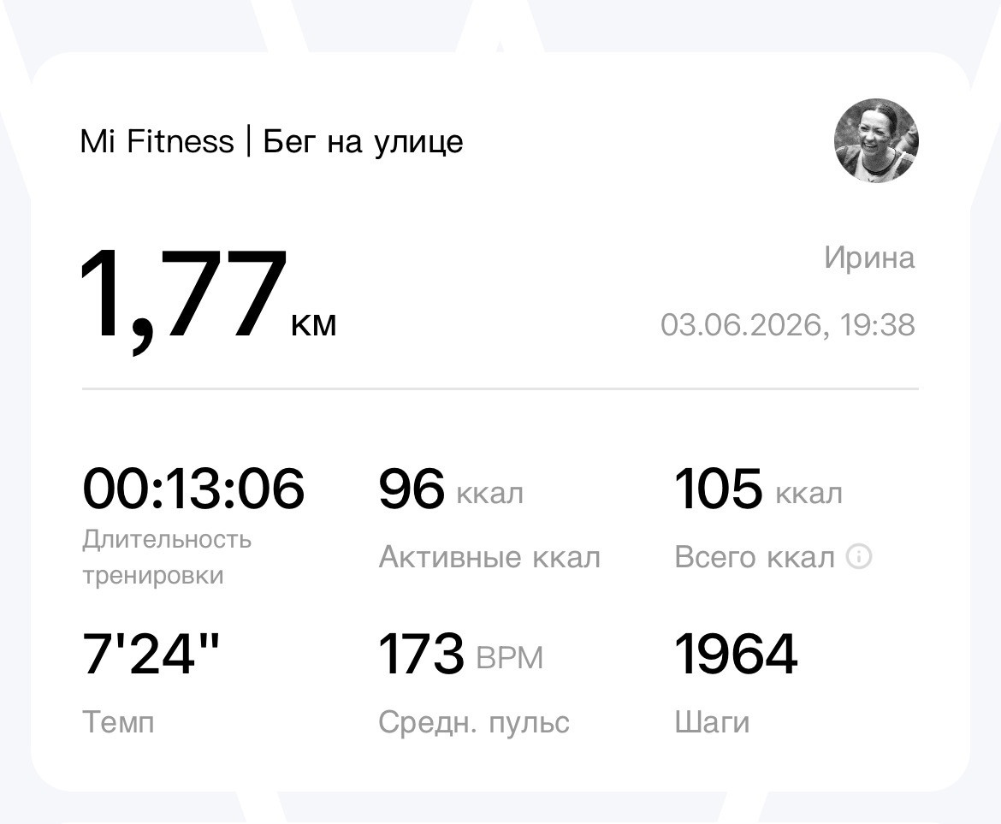Tap the км unit next to distance
This screenshot has height=824, width=1001.
click(x=313, y=325)
